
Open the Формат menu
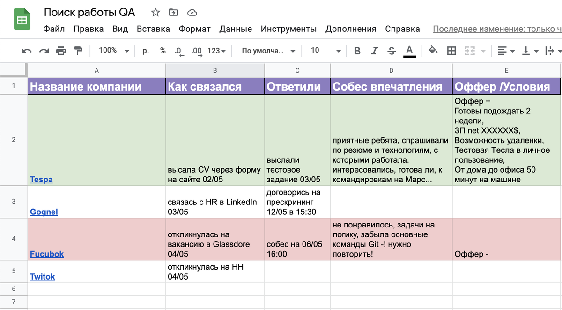194,29
